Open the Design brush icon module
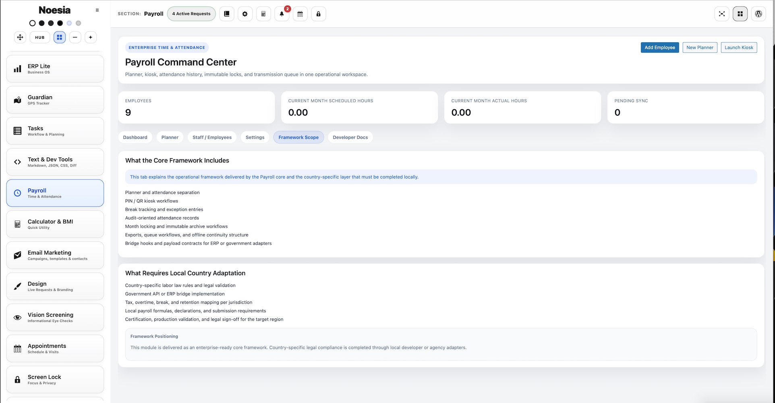 (x=55, y=286)
